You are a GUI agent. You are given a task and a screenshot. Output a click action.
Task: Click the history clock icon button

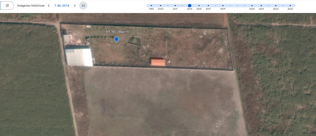[x=7, y=6]
